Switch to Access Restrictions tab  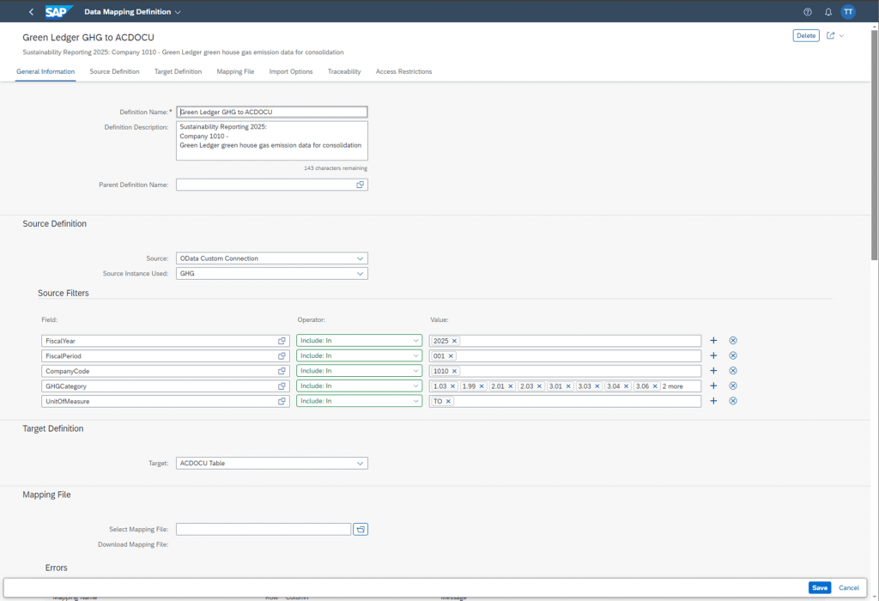click(x=403, y=72)
